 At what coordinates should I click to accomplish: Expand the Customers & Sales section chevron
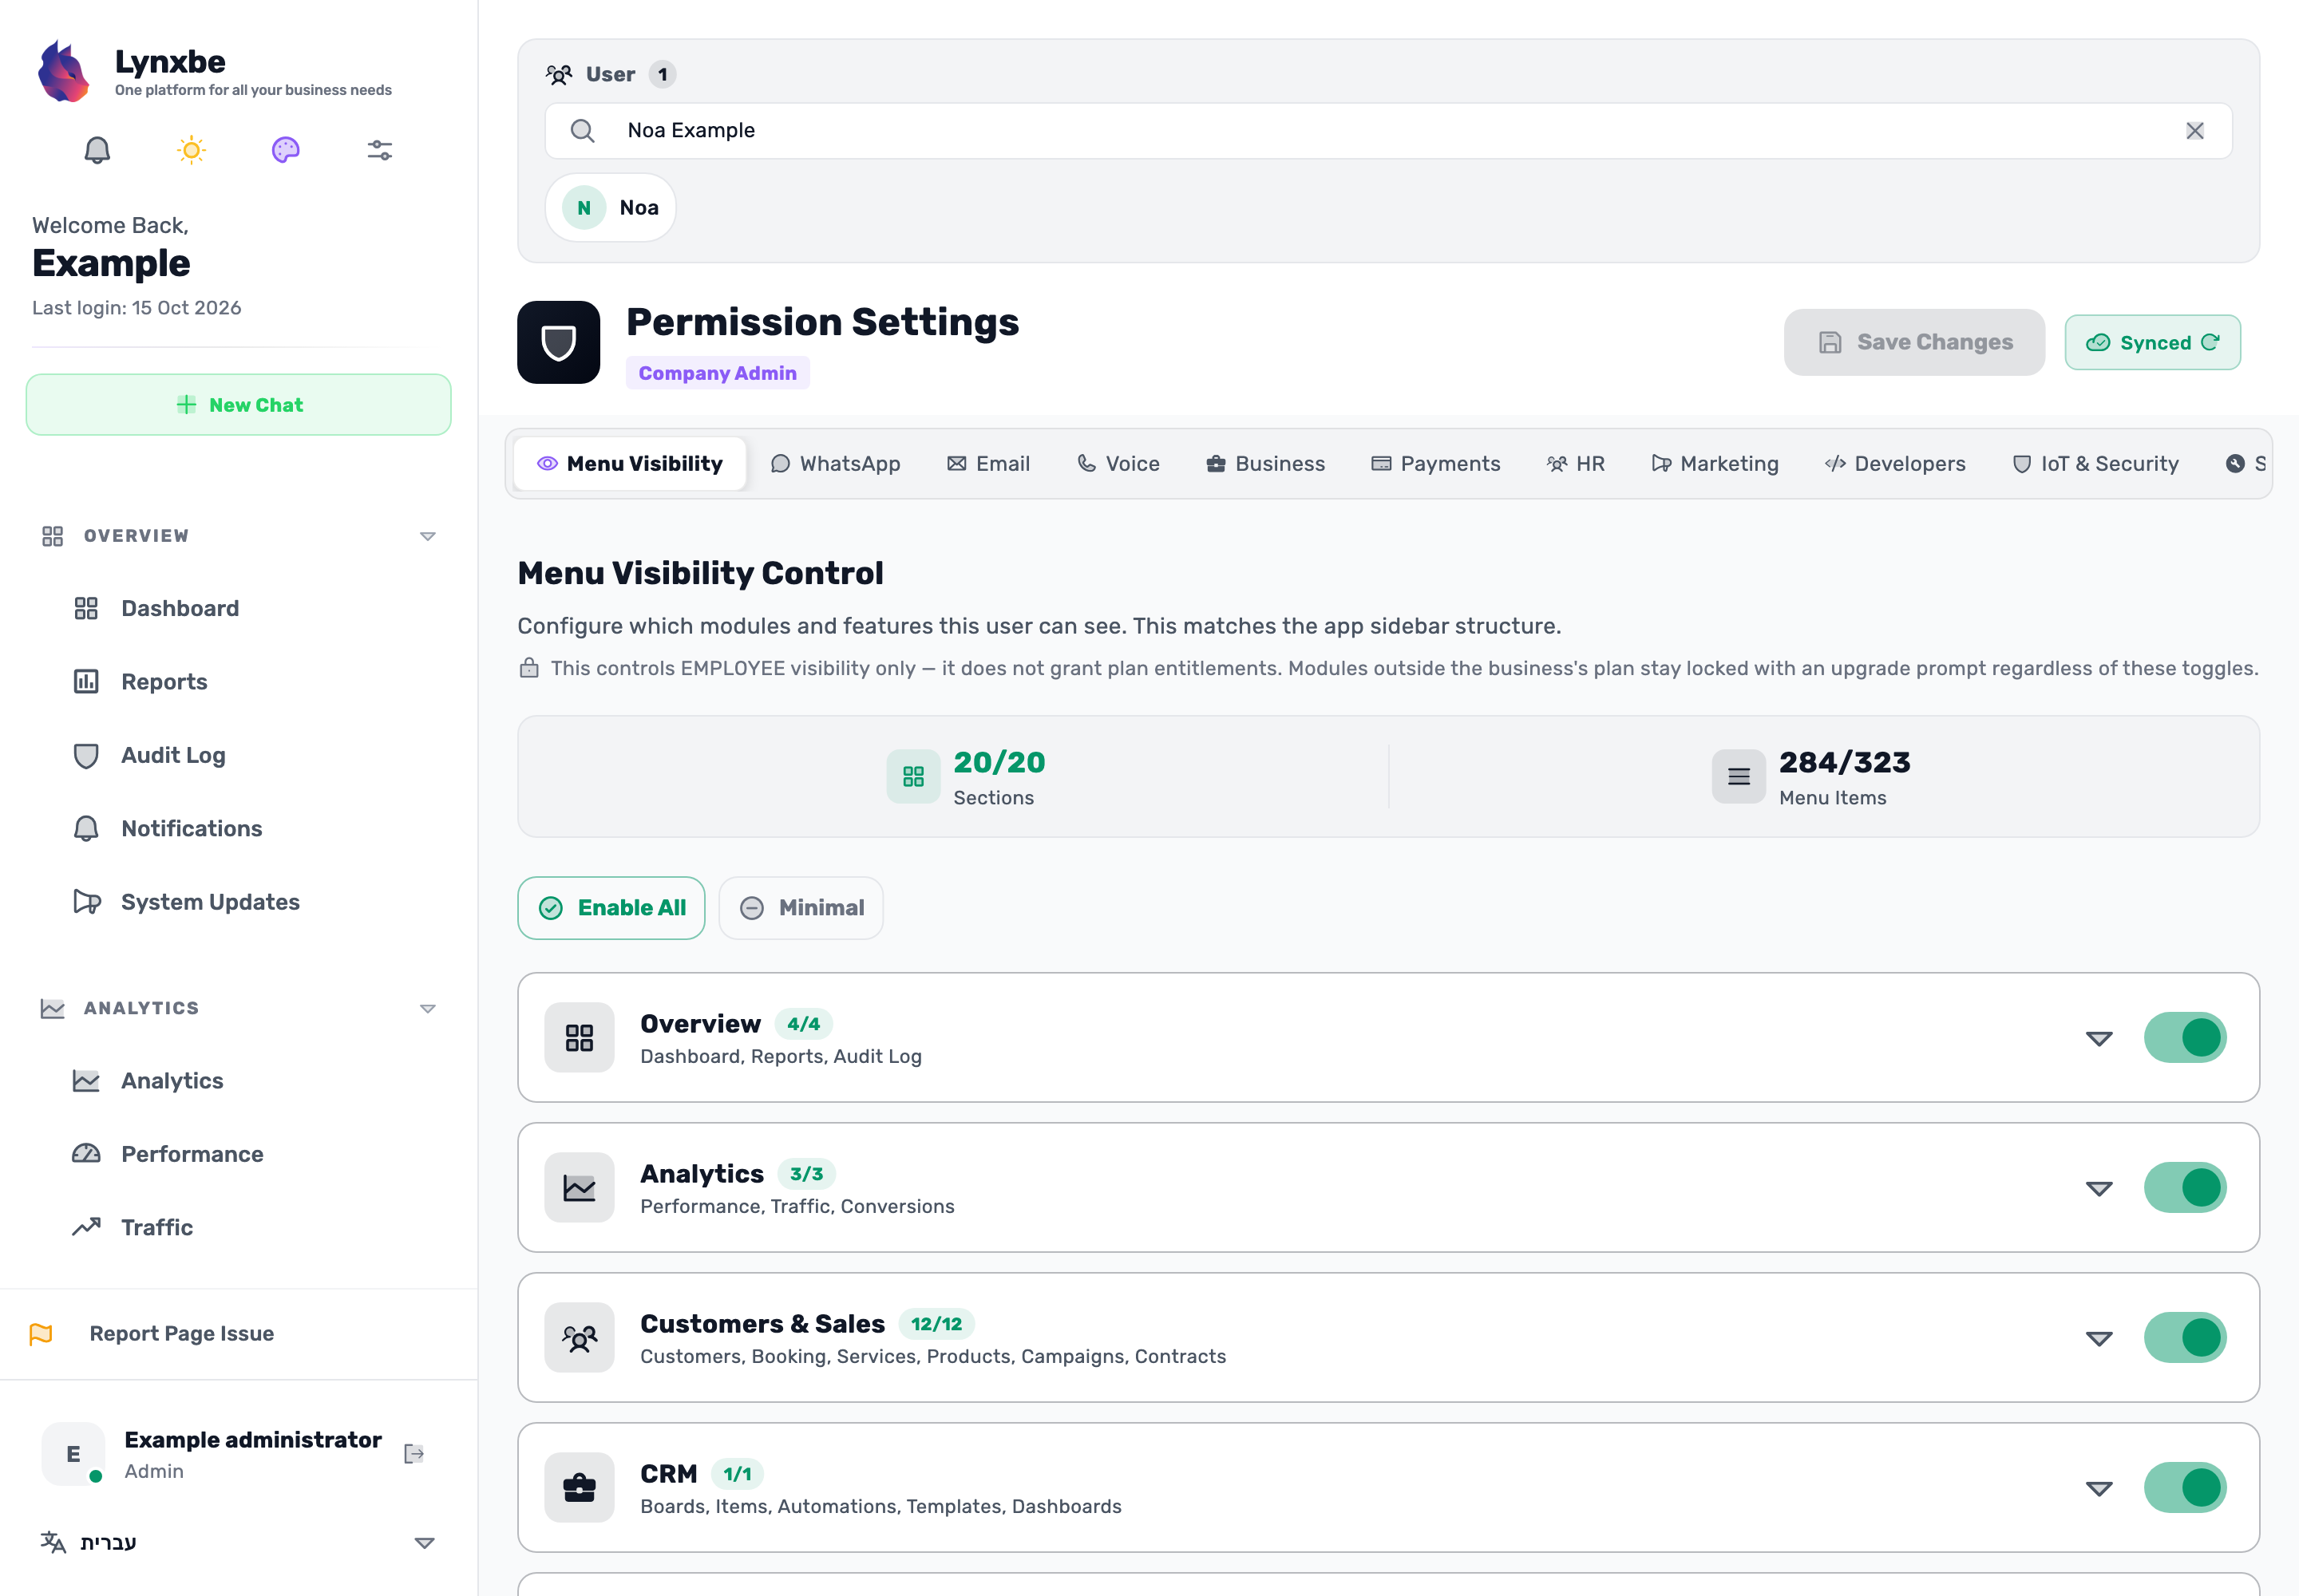click(2099, 1338)
